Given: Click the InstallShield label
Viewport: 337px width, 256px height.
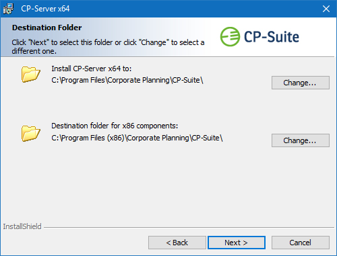Looking at the screenshot, I should coord(22,226).
